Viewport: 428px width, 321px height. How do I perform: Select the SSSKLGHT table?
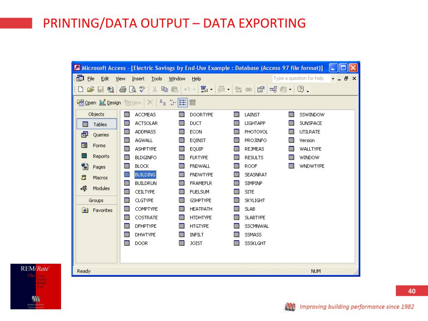point(255,243)
